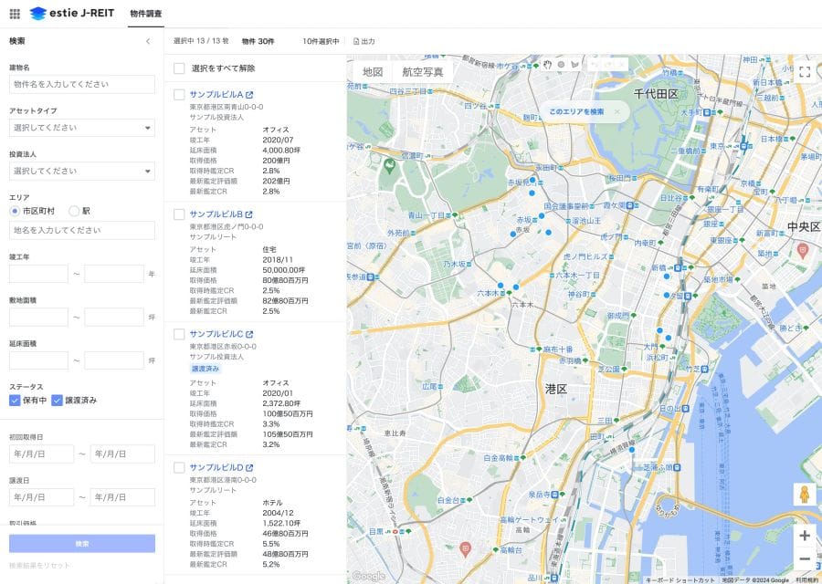Click the 港区 map label

pyautogui.click(x=555, y=389)
